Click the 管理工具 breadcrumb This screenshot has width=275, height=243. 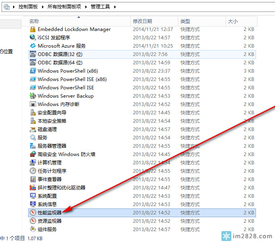pos(100,7)
